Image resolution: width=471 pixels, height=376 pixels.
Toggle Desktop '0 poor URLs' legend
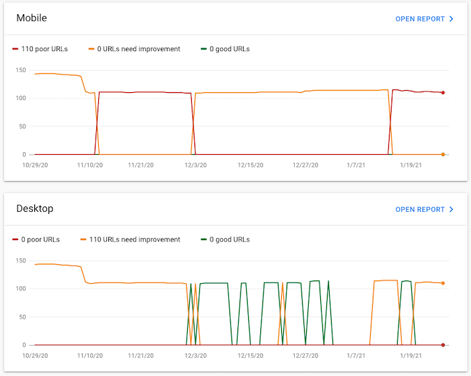tap(36, 239)
